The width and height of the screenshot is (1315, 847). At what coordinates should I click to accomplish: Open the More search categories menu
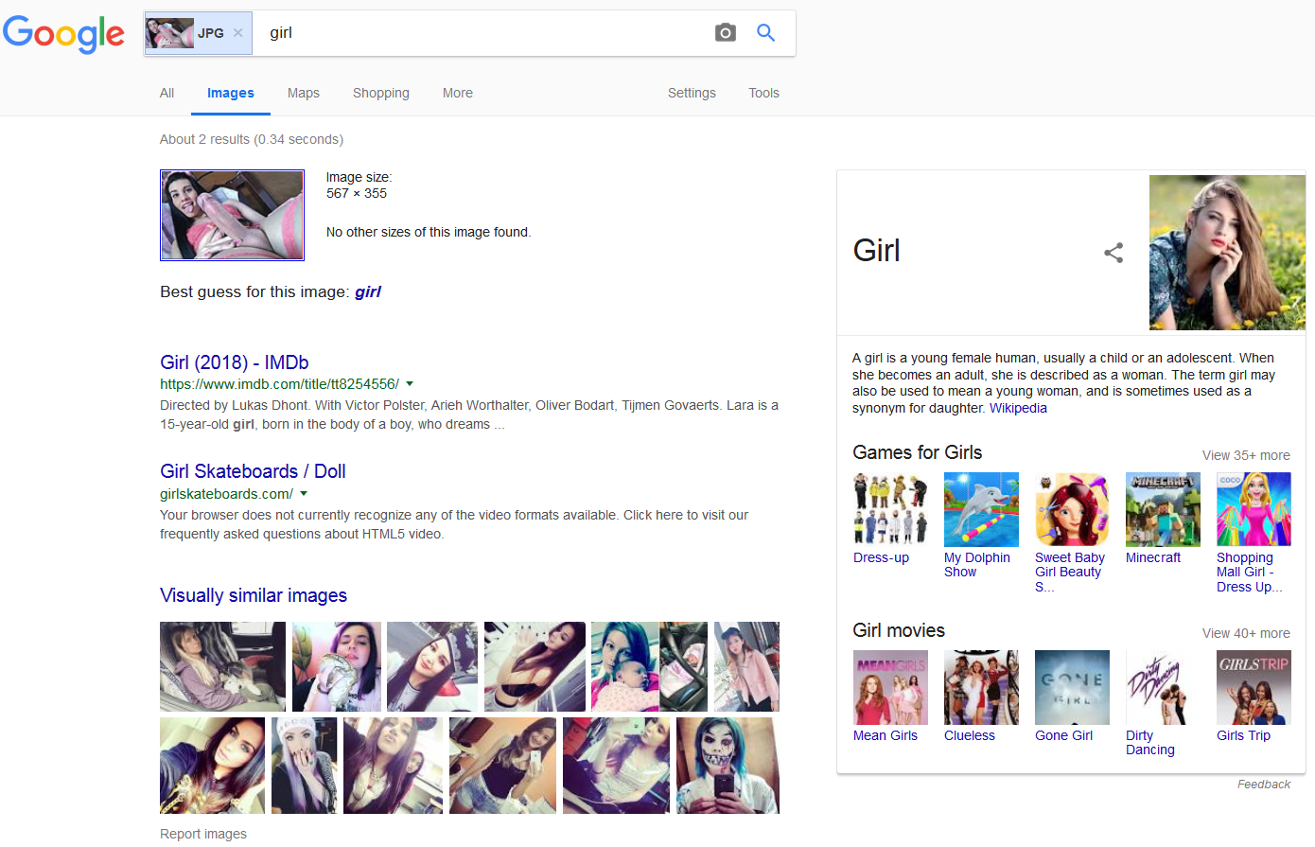click(x=458, y=93)
